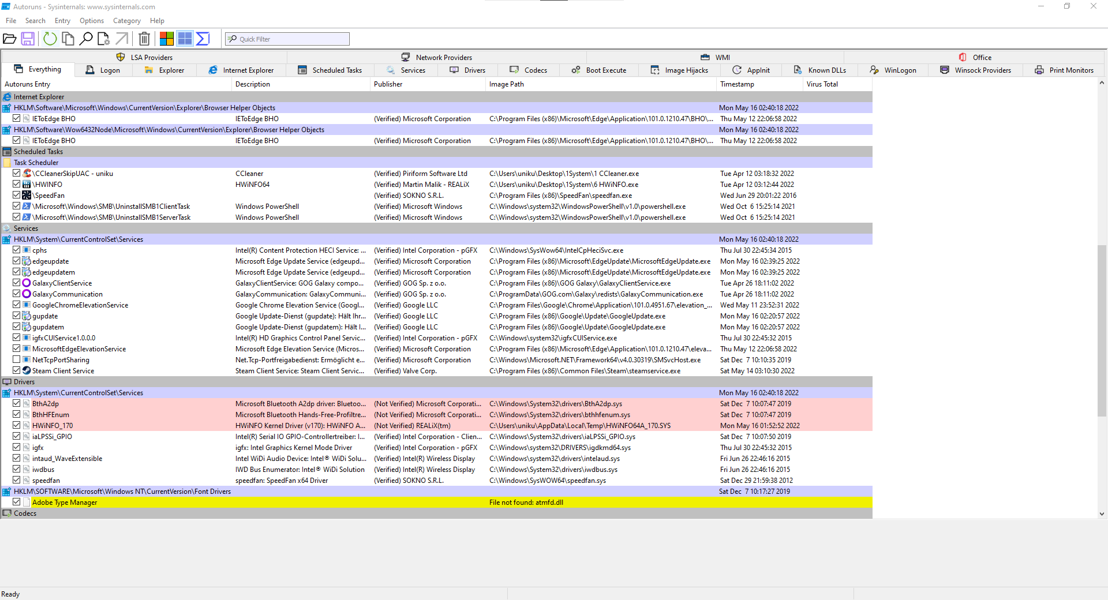
Task: Click the Open file toolbar icon
Action: point(10,39)
